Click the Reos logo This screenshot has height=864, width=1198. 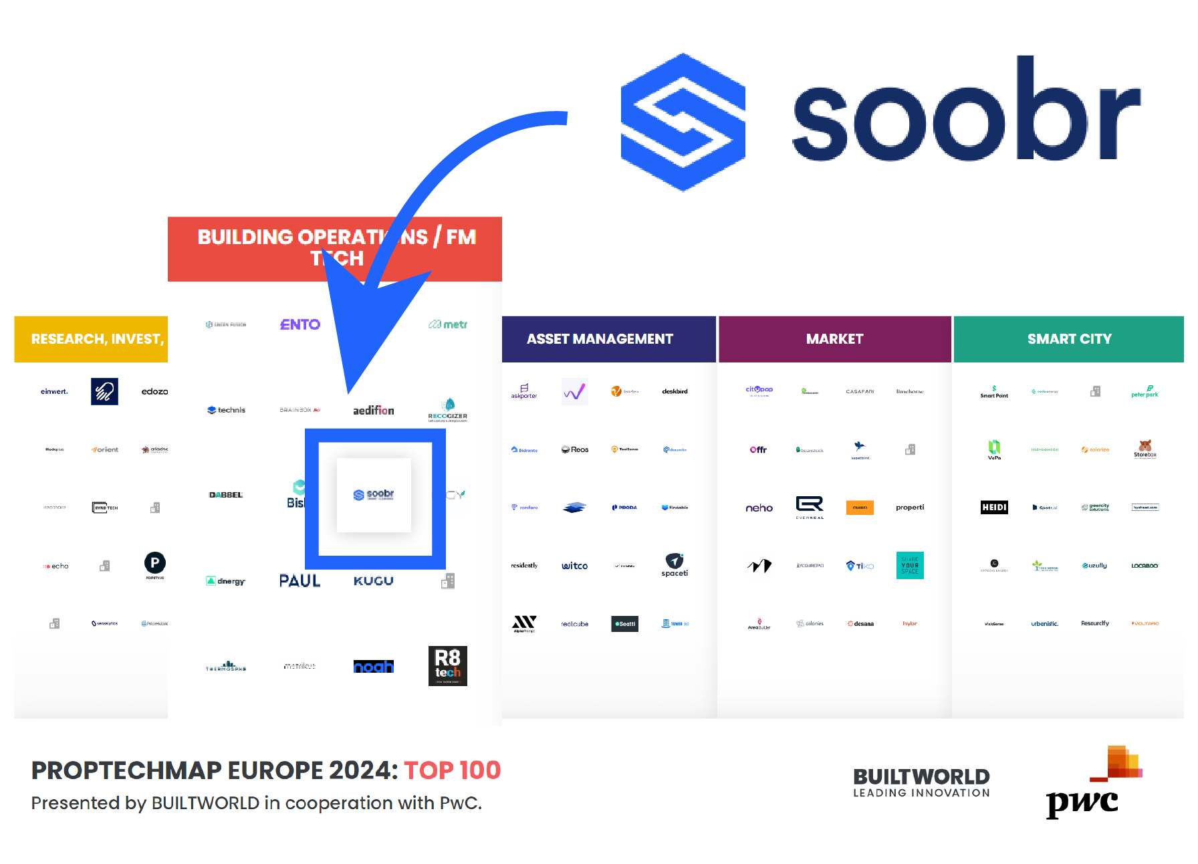tap(574, 449)
